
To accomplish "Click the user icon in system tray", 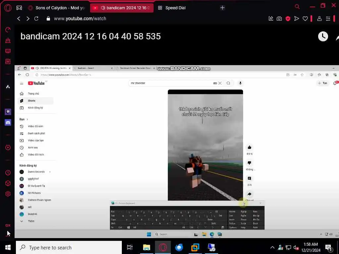I will [280, 247].
